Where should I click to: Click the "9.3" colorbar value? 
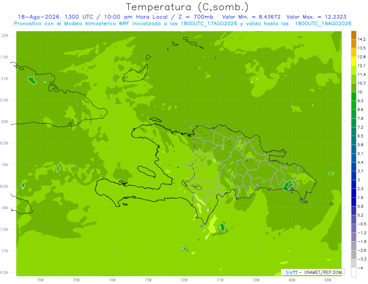pos(361,101)
